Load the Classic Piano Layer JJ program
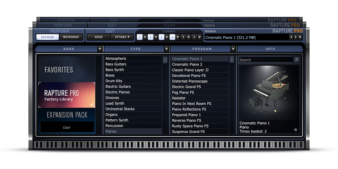This screenshot has height=169, width=338. pos(200,70)
